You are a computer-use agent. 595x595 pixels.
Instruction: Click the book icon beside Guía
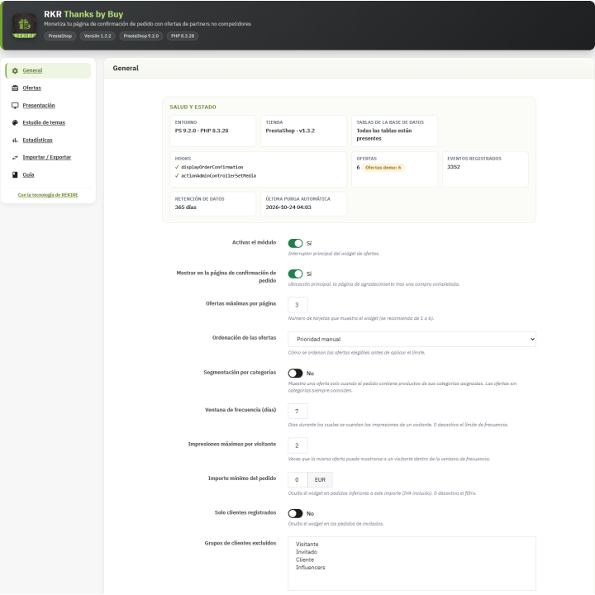click(x=15, y=175)
